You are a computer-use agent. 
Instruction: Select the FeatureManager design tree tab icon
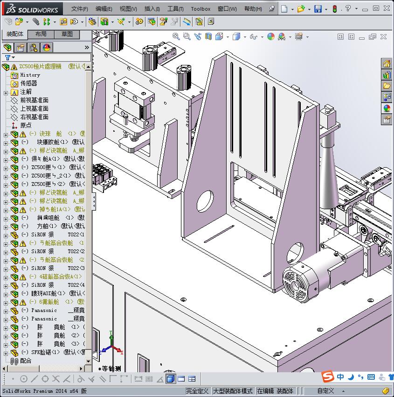(7, 48)
